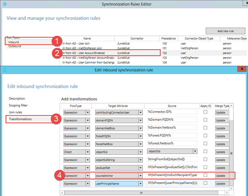Click the Edit inbound synchronization rule window icon
Image resolution: width=248 pixels, height=196 pixels.
(4, 70)
